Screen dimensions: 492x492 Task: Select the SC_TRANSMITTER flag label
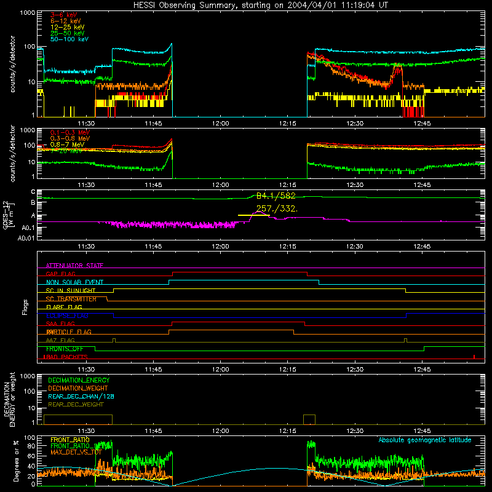click(x=71, y=299)
